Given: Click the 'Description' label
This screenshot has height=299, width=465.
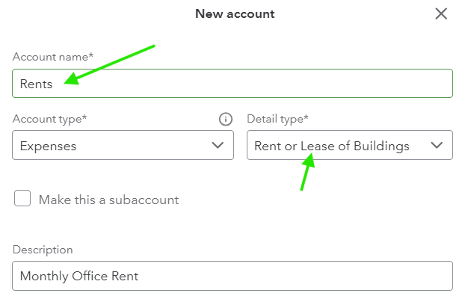Looking at the screenshot, I should (x=43, y=250).
